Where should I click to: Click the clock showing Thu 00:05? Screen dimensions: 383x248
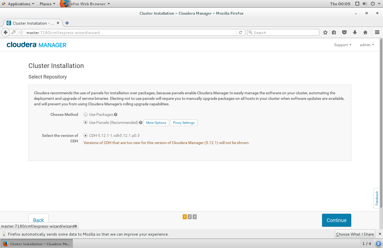[x=340, y=4]
